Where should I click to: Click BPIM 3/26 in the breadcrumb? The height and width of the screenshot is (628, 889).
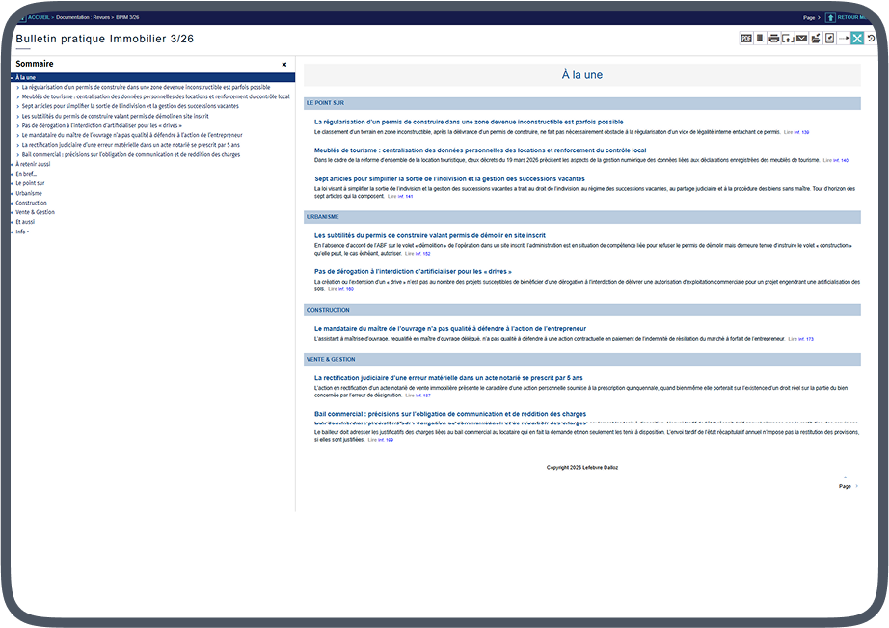tap(127, 17)
